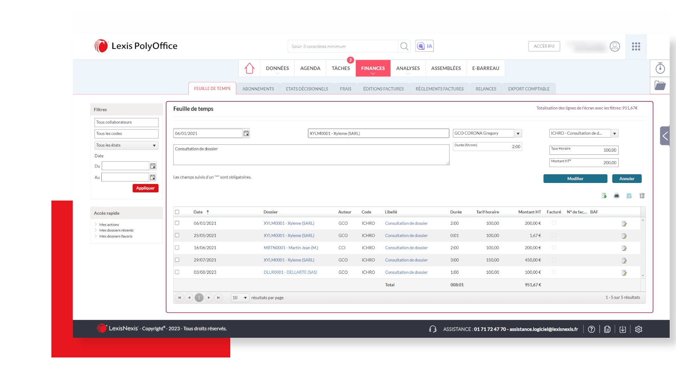Select the 16/06/2021 row checkbox

pyautogui.click(x=177, y=248)
